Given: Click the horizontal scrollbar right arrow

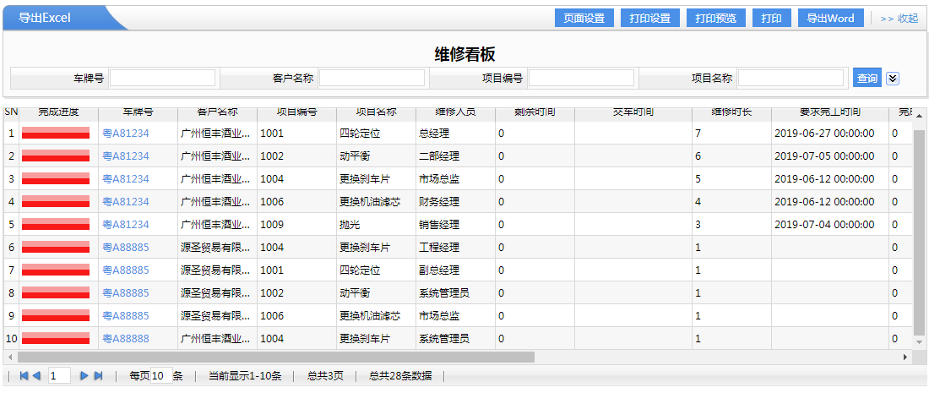Looking at the screenshot, I should tap(905, 357).
